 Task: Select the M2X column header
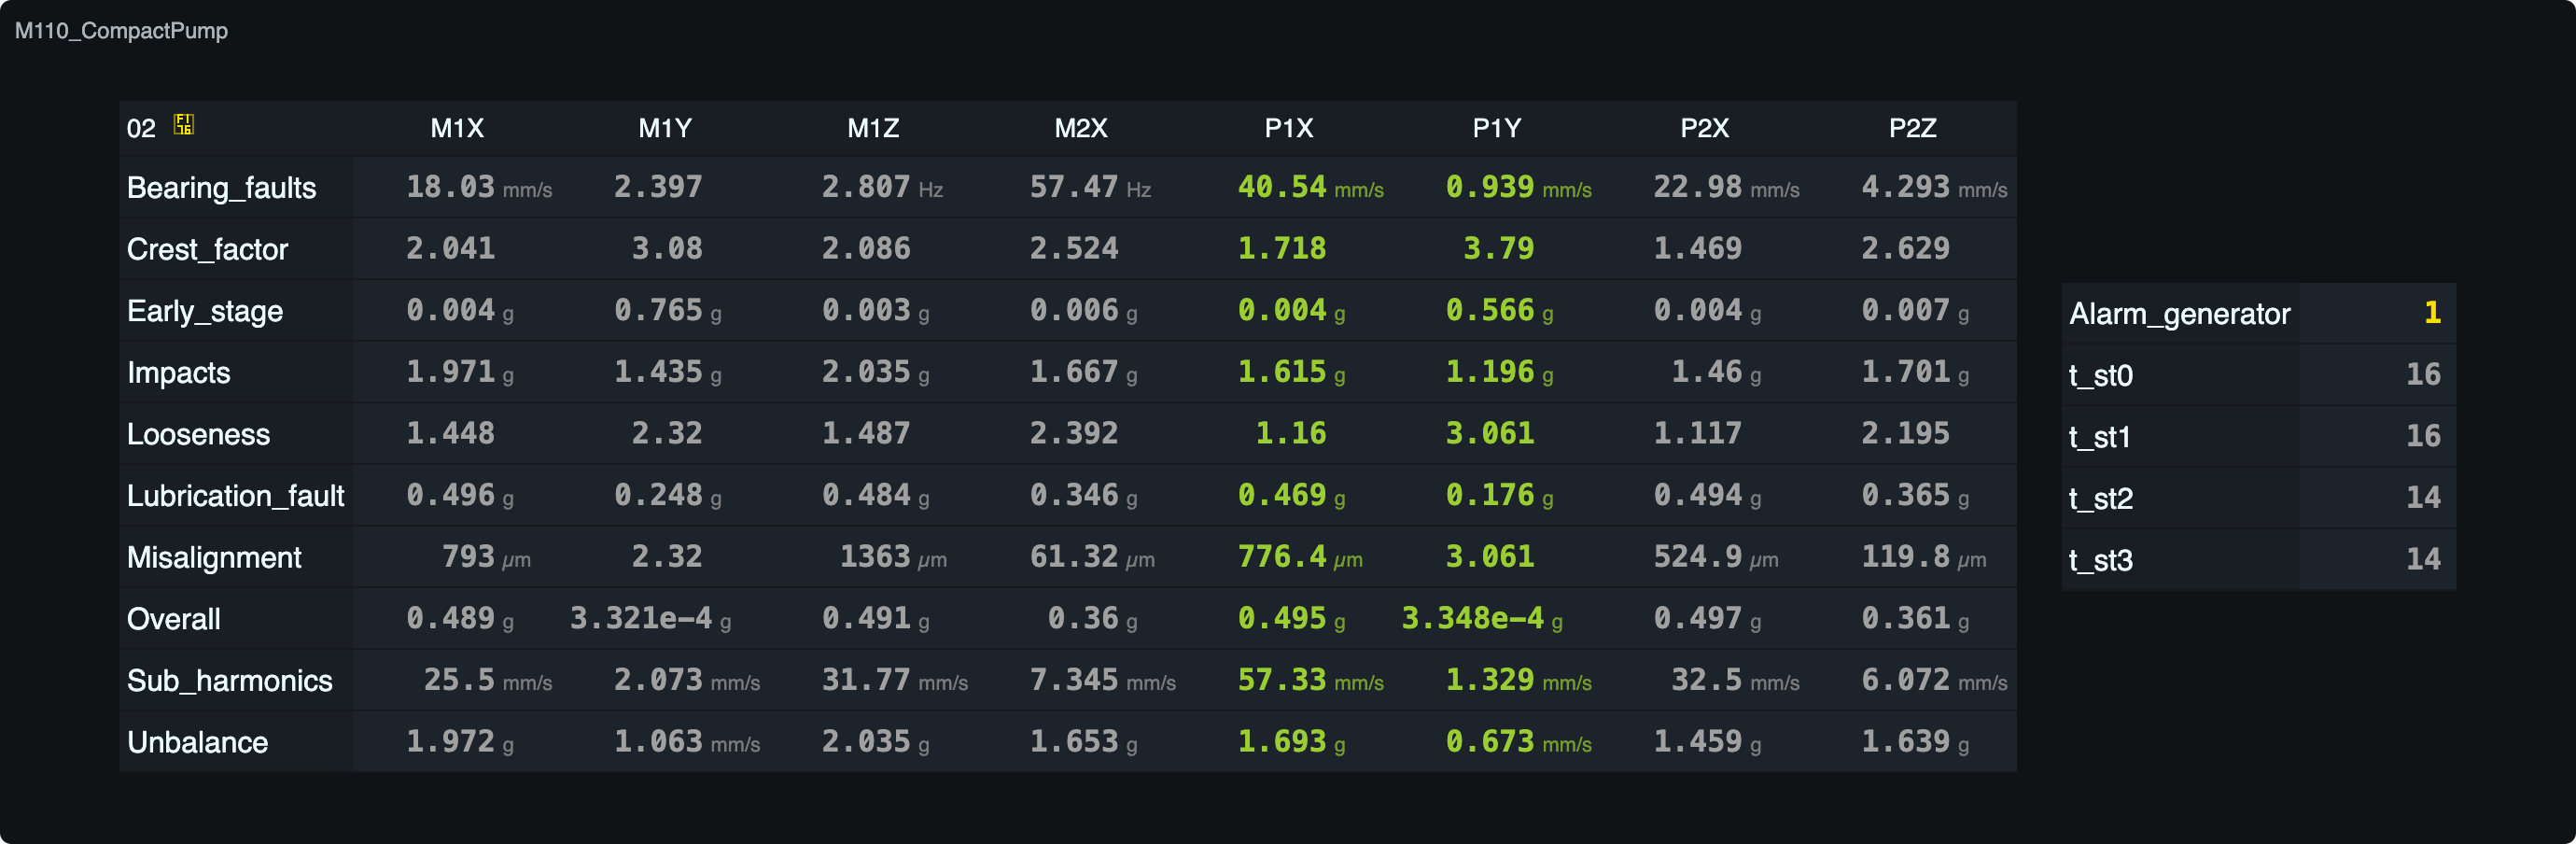(x=1081, y=128)
